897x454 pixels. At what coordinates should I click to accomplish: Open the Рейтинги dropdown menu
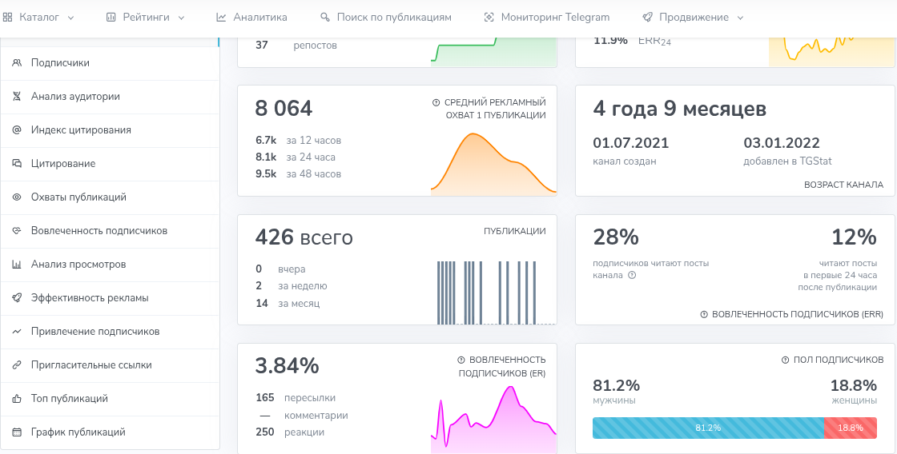point(145,17)
